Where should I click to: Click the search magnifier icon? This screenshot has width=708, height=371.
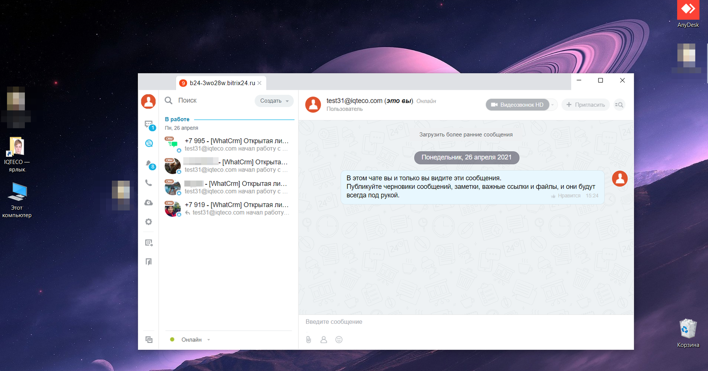pyautogui.click(x=169, y=100)
